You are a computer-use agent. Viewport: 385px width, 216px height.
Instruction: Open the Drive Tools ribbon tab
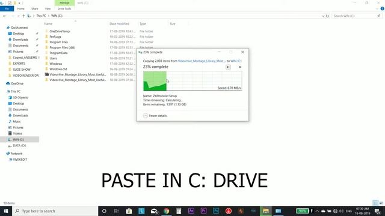click(x=64, y=8)
